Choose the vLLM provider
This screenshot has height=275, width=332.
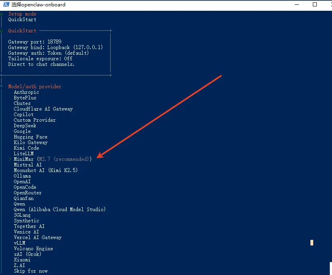20,243
